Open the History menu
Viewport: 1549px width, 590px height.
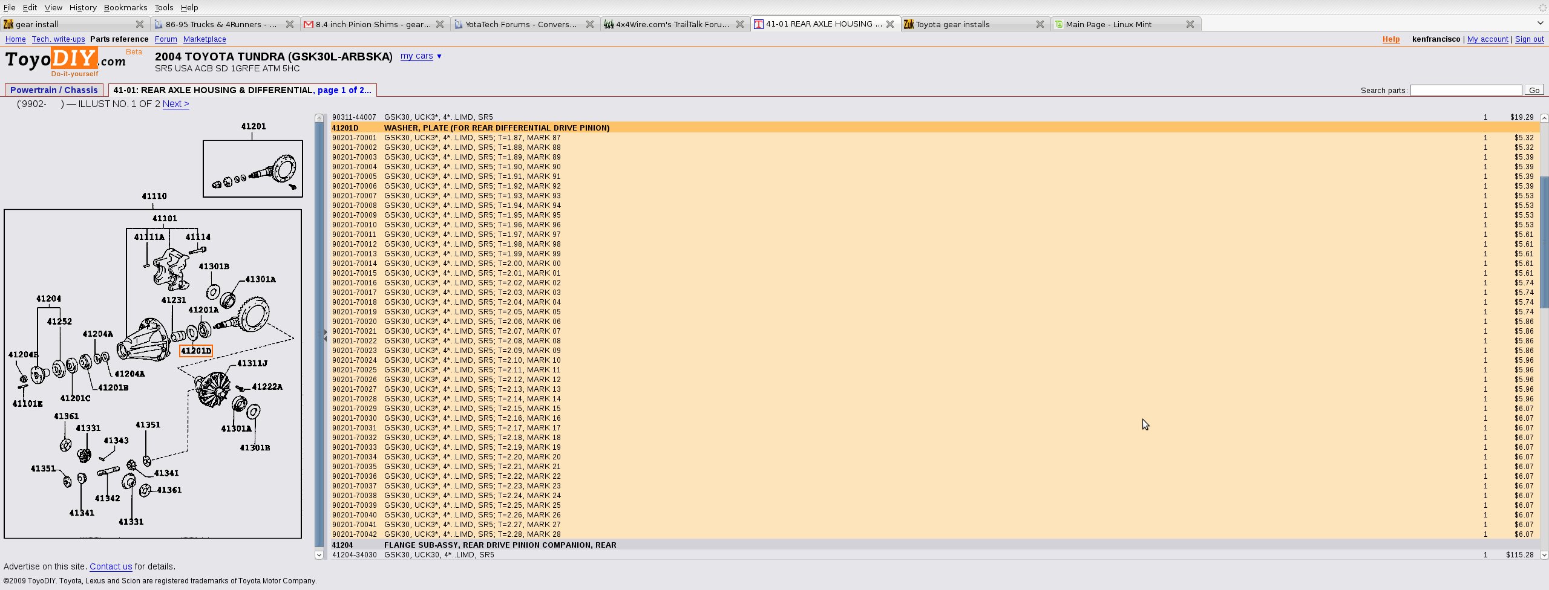pyautogui.click(x=83, y=7)
